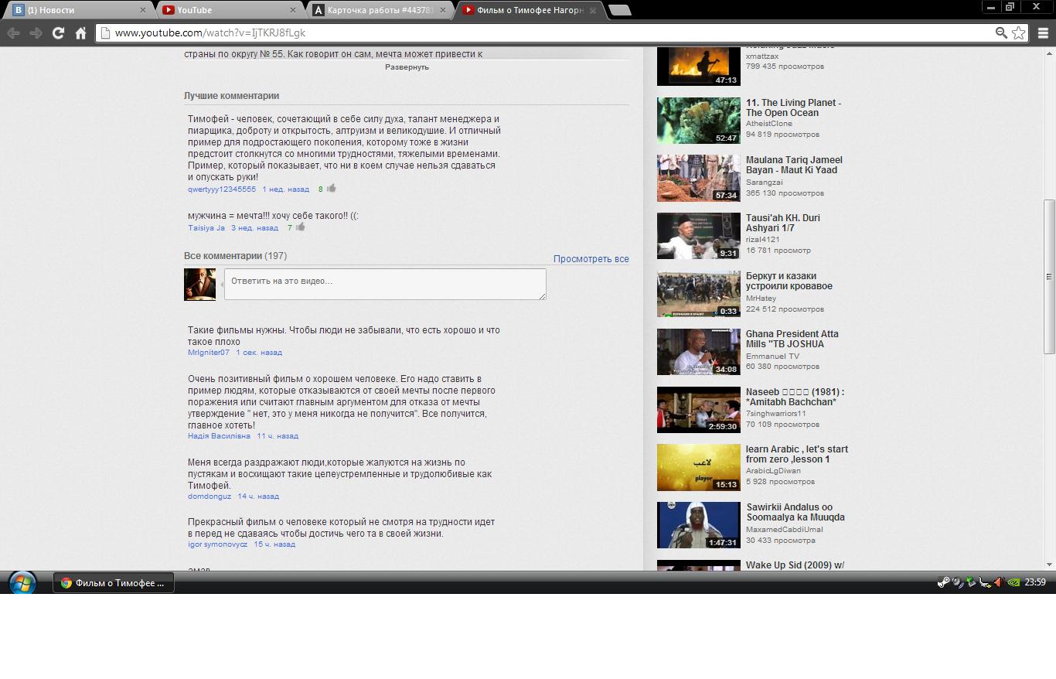The height and width of the screenshot is (679, 1056).
Task: Click the user avatar beside comment box
Action: pyautogui.click(x=199, y=284)
